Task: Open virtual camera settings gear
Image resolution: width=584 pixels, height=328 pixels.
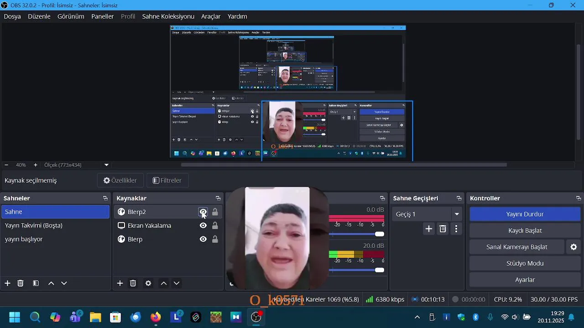Action: pyautogui.click(x=574, y=247)
